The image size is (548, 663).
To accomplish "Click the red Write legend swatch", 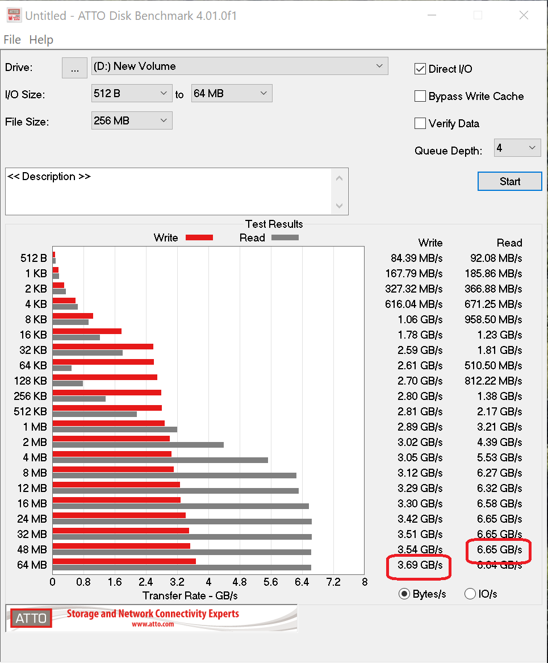I will coord(199,237).
